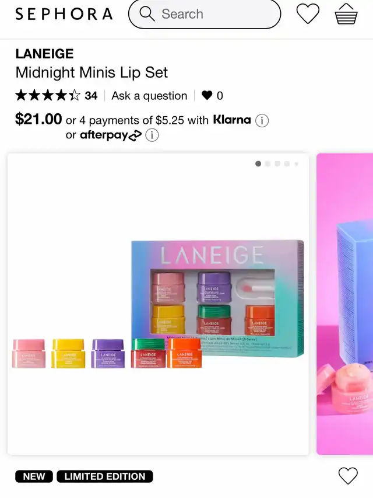Screen dimensions: 373x498
Task: Open the Loves heart icon in header
Action: (x=308, y=14)
